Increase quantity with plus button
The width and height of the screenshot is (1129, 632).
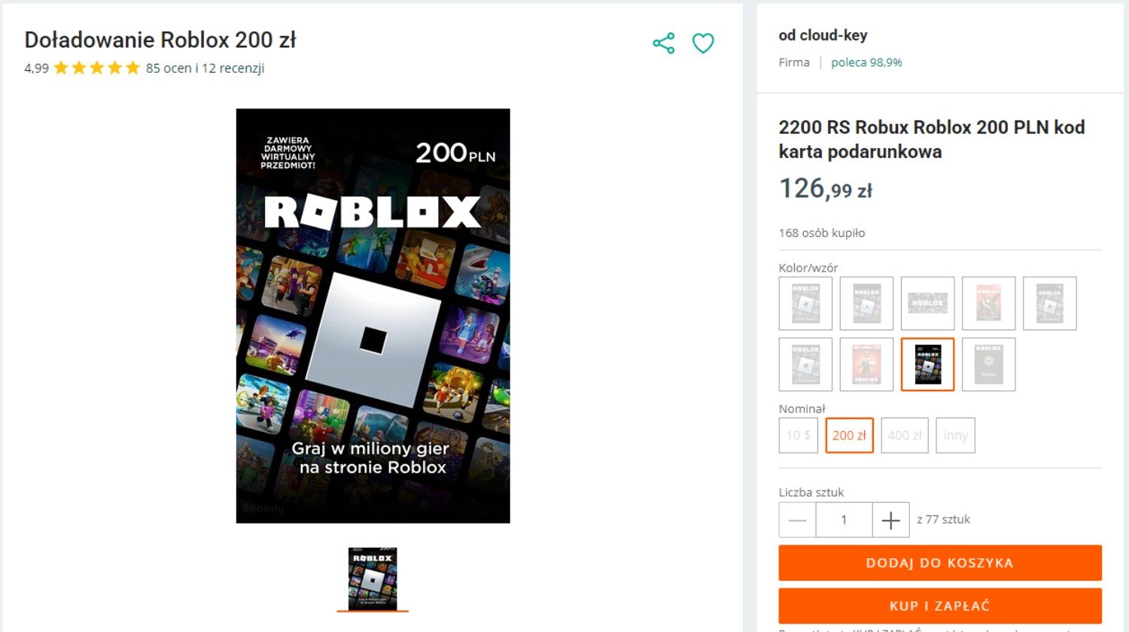tap(890, 520)
